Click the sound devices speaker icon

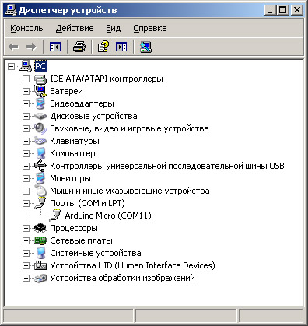point(40,128)
